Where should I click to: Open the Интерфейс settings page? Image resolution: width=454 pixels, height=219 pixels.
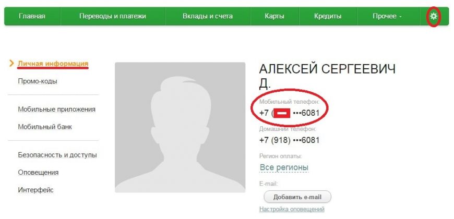(35, 190)
